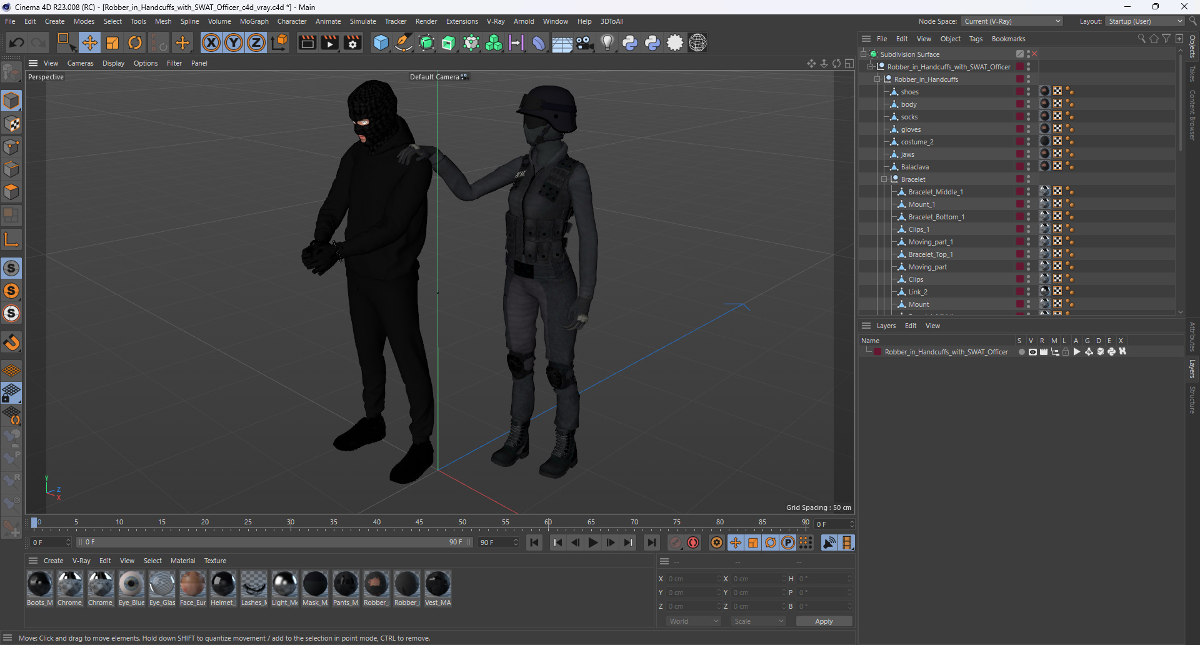Screen dimensions: 1200x645
Task: Add a Cube primitive object
Action: [x=381, y=42]
